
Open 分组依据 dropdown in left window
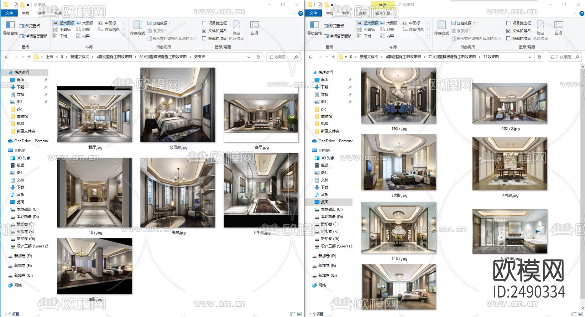point(159,23)
